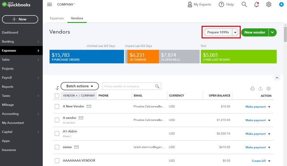Open the user account avatar

[281, 5]
